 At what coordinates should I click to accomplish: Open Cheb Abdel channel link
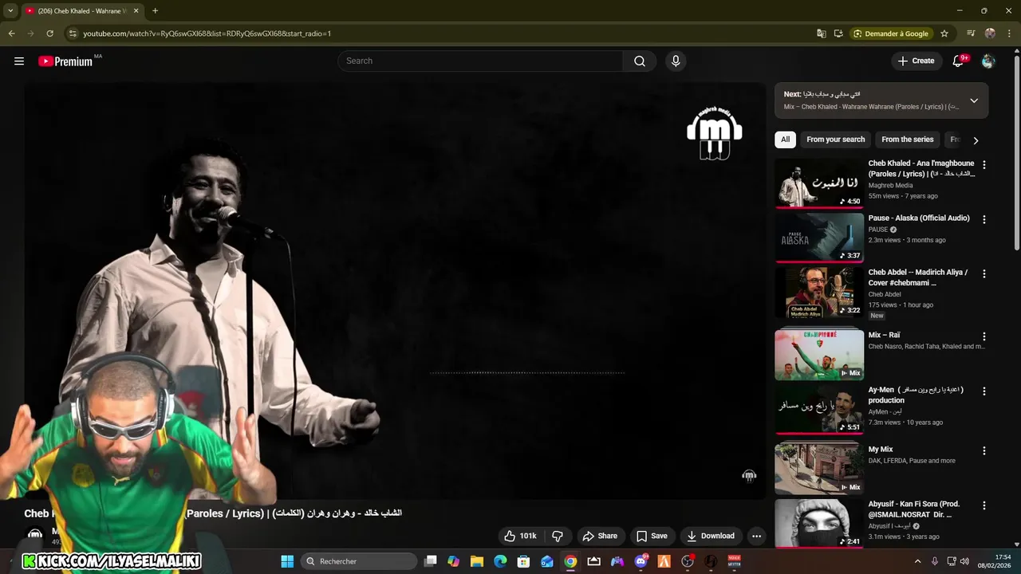click(885, 294)
